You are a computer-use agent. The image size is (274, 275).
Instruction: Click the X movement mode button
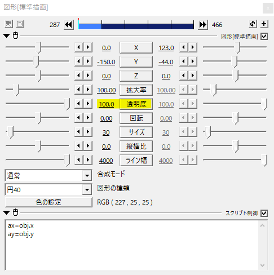[136, 47]
